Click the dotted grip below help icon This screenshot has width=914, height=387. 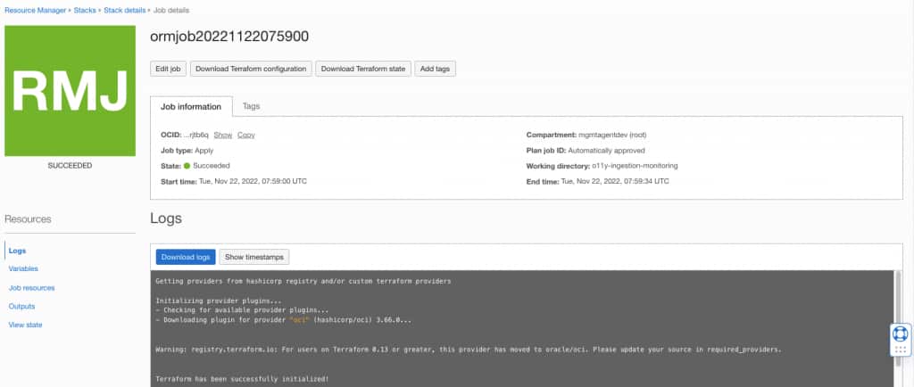900,350
